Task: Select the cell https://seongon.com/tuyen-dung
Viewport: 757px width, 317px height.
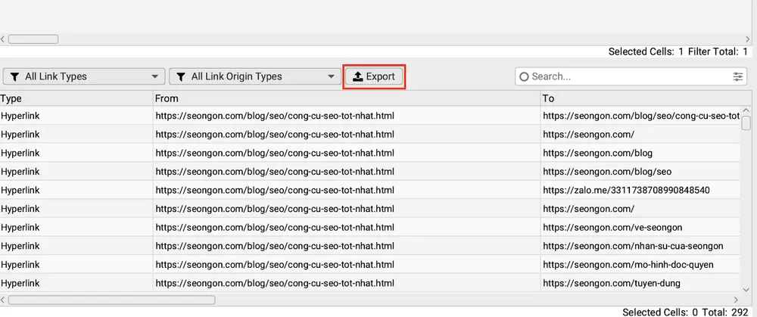Action: [x=640, y=283]
